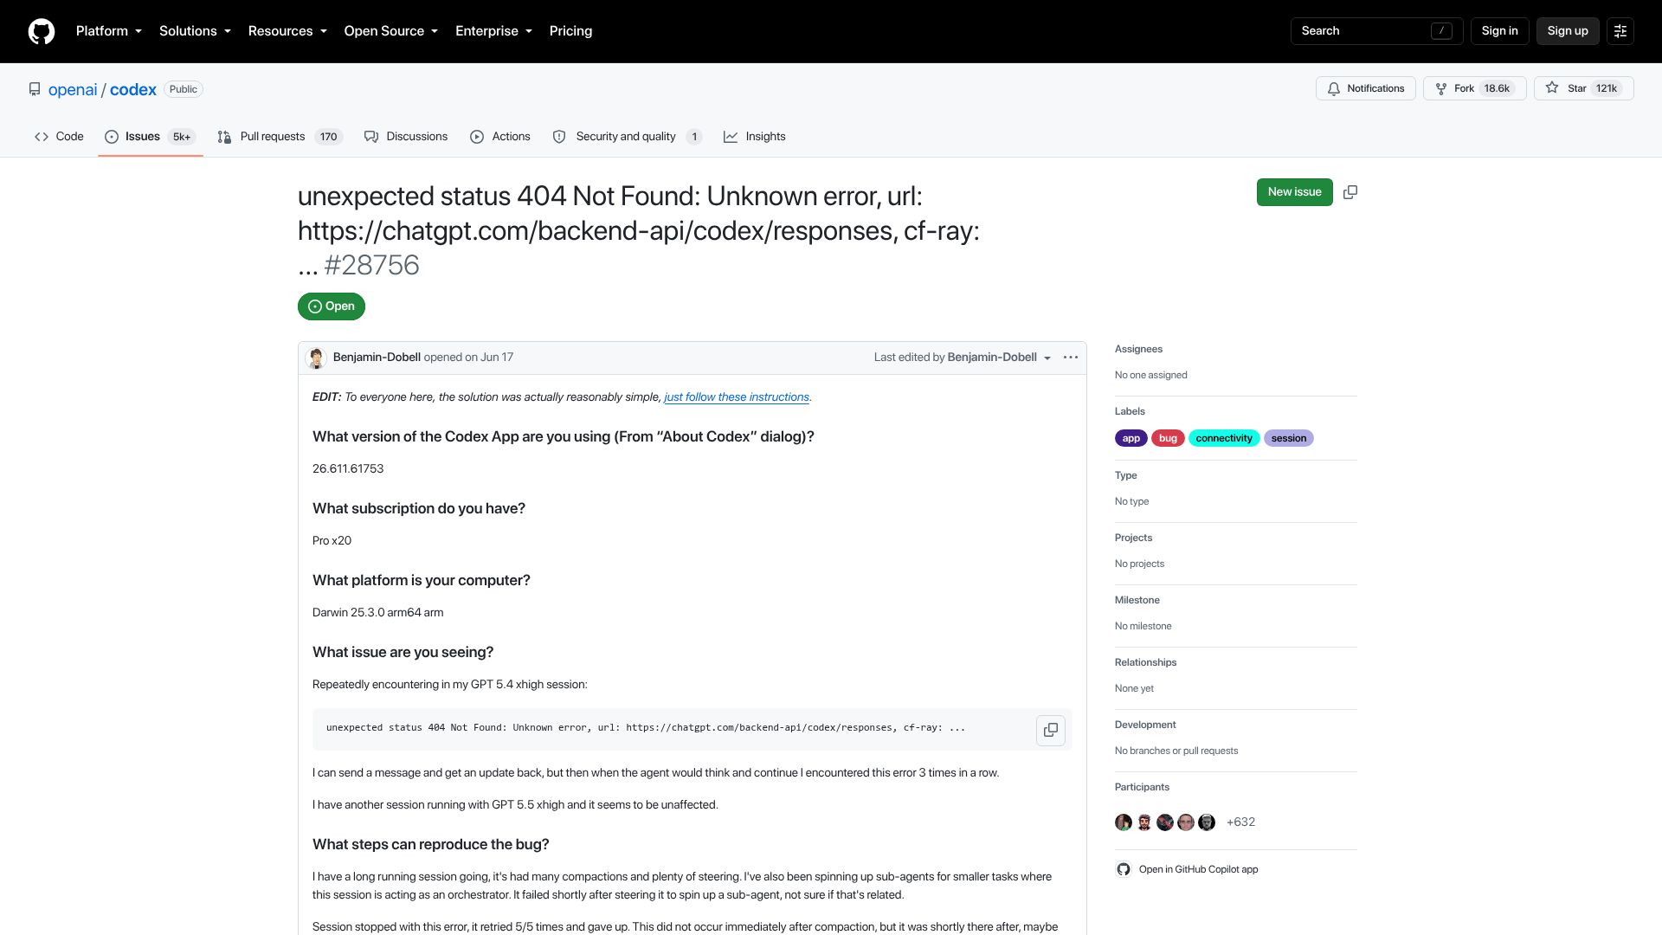Switch to Pull requests tab
Image resolution: width=1662 pixels, height=935 pixels.
(x=280, y=137)
